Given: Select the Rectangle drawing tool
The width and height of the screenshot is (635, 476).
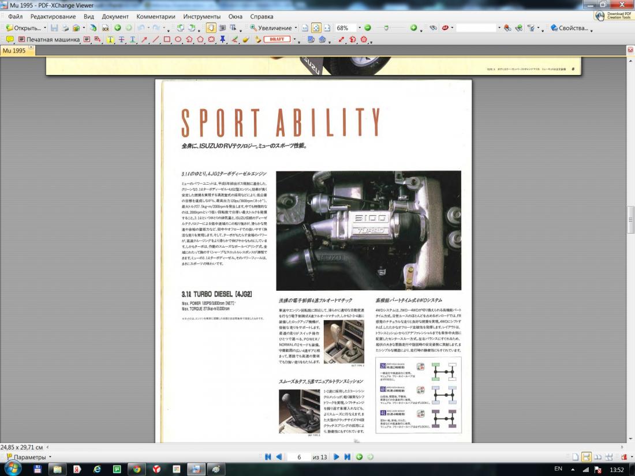Looking at the screenshot, I should (x=167, y=39).
